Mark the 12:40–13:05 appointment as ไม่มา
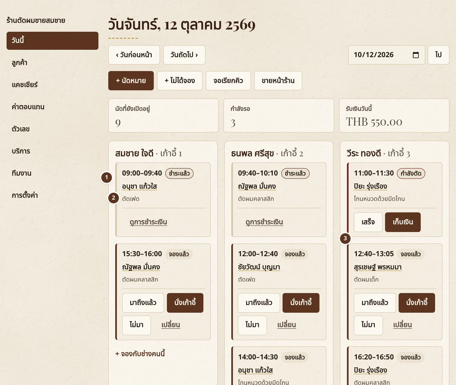 pyautogui.click(x=368, y=325)
